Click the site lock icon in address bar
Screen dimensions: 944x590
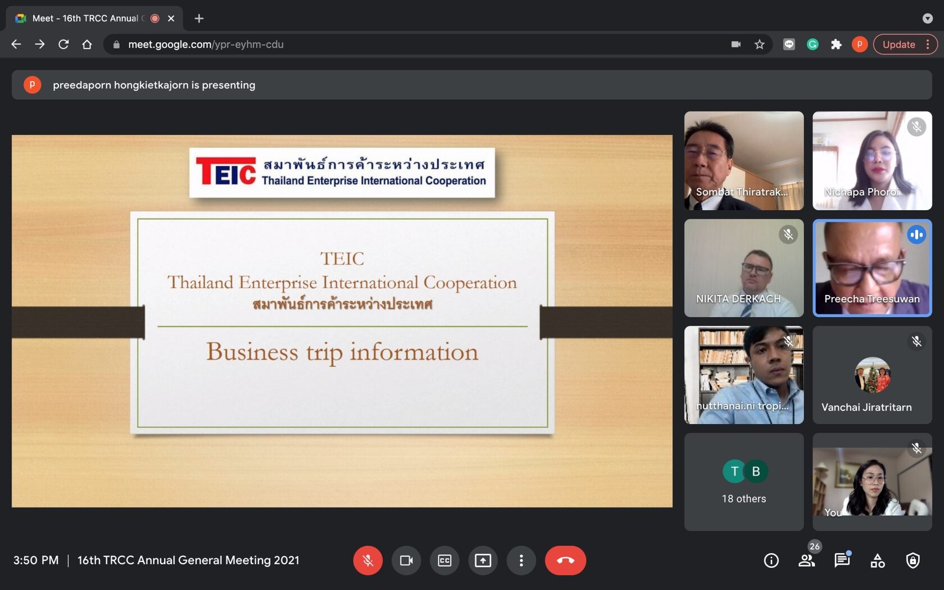coord(116,44)
